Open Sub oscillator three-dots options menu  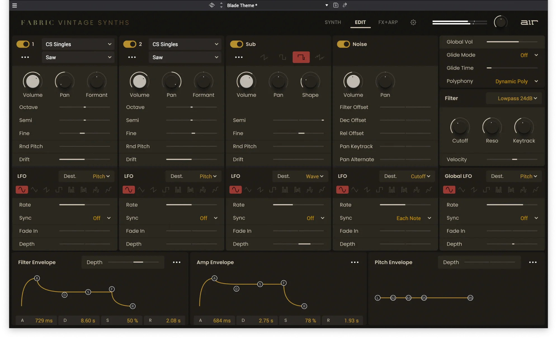click(x=239, y=57)
